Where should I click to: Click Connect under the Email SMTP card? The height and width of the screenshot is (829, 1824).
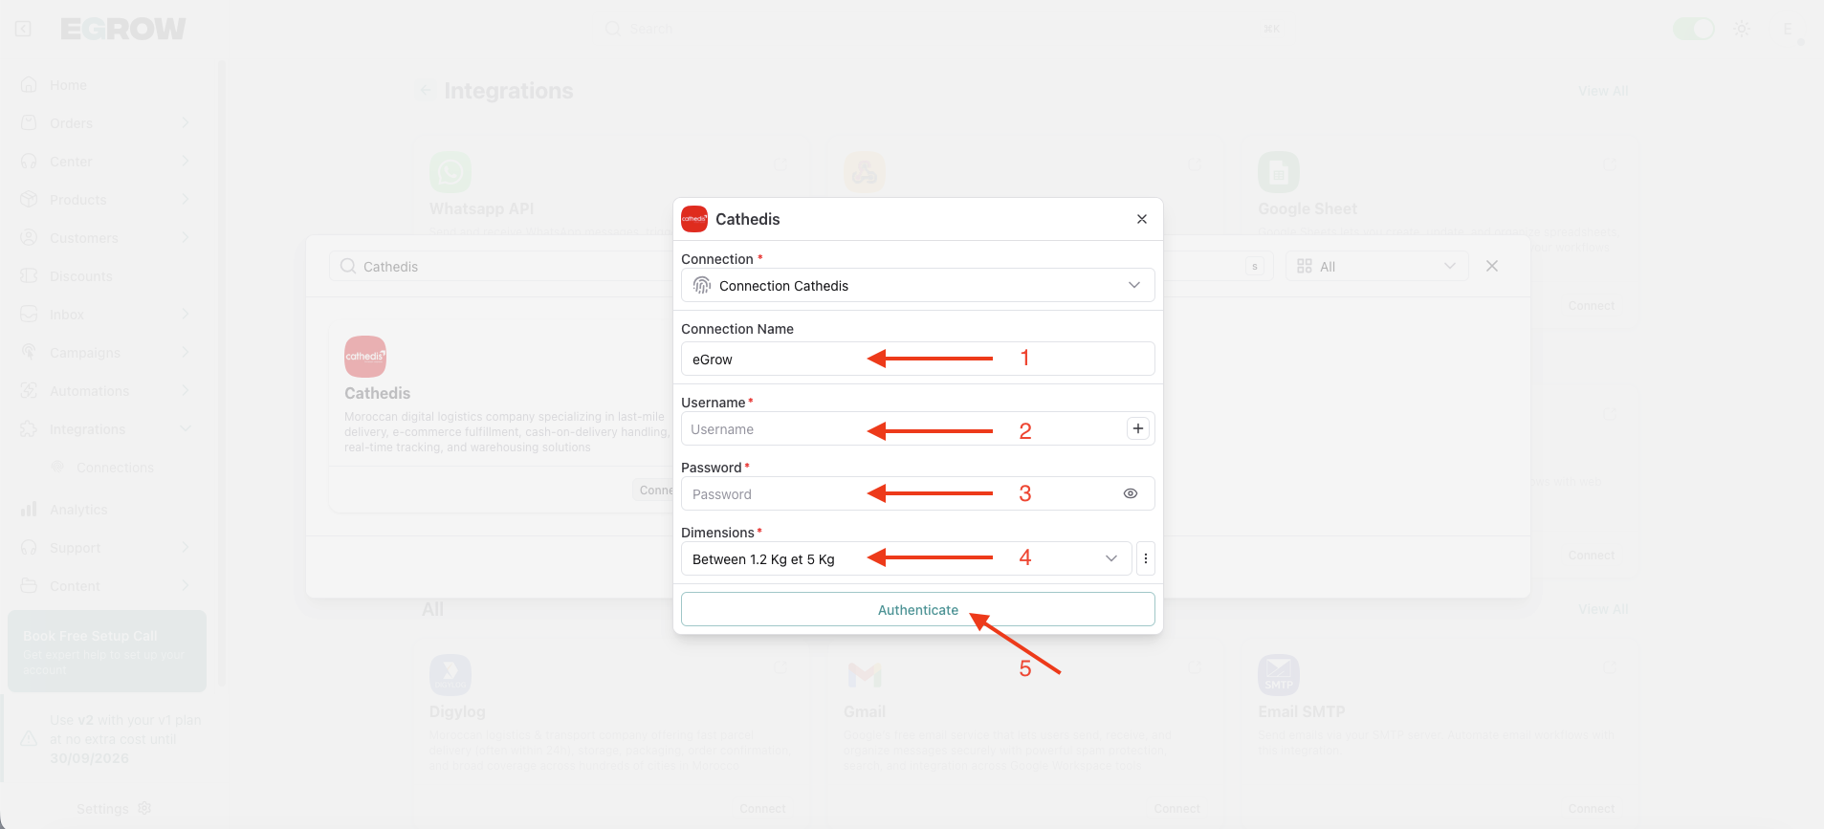[x=1591, y=809]
